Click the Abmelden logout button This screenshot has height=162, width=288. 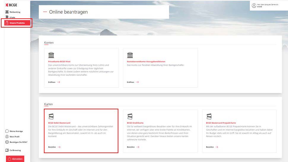pyautogui.click(x=15, y=159)
